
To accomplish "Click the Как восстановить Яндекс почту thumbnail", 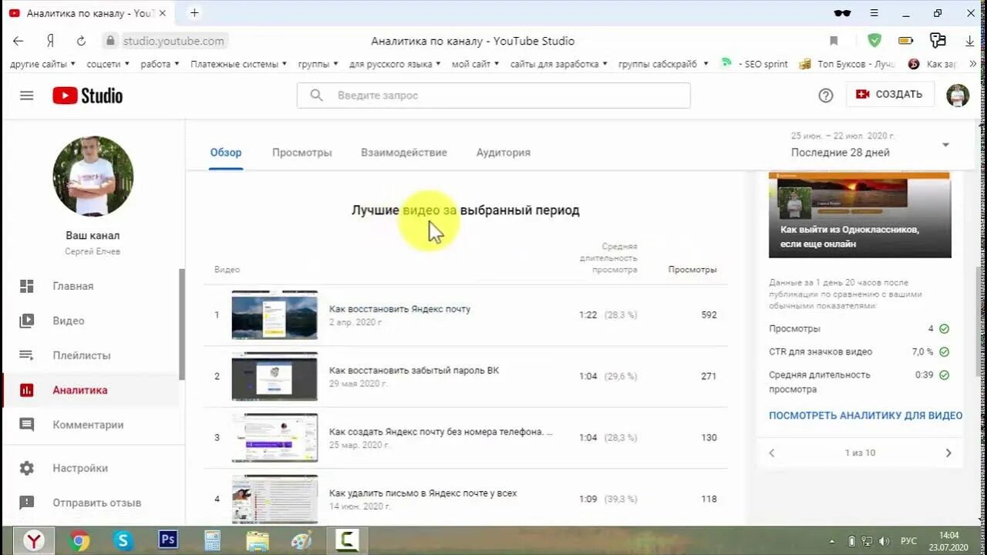I will pos(275,314).
